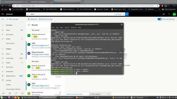Open the Menu button on the taskbar
Viewport: 177px width, 99px height.
coord(4,98)
